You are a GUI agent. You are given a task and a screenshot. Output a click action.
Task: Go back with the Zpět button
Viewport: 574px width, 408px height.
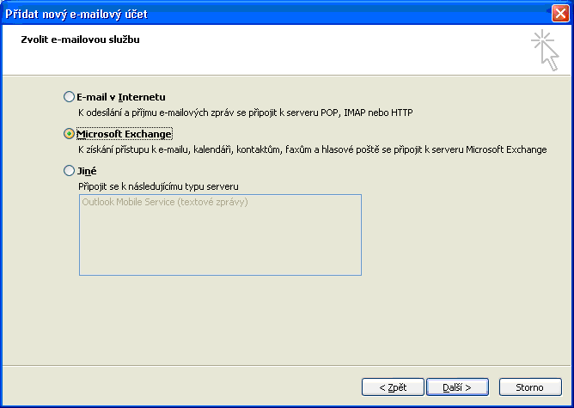point(393,387)
